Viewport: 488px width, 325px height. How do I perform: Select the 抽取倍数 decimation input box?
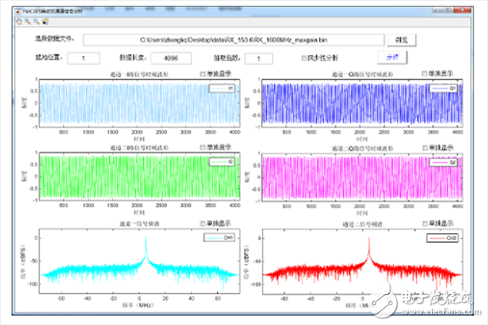[259, 58]
